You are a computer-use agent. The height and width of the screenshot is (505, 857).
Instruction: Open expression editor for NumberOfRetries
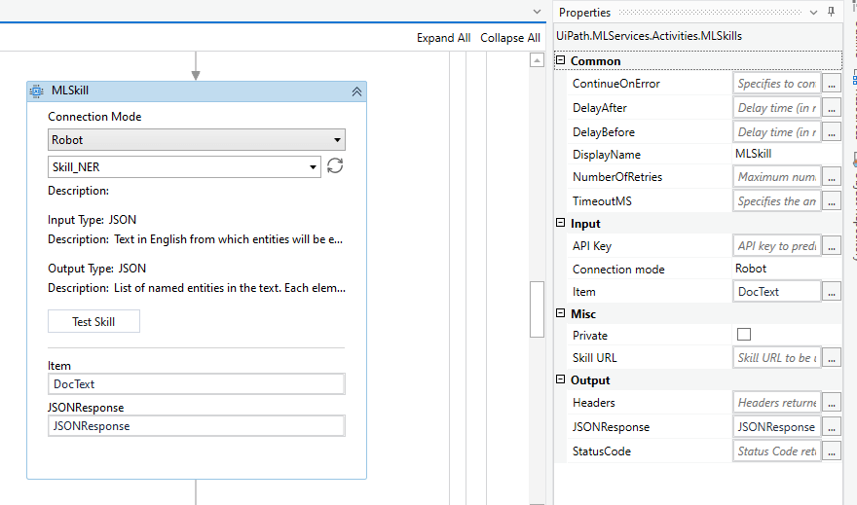coord(832,177)
